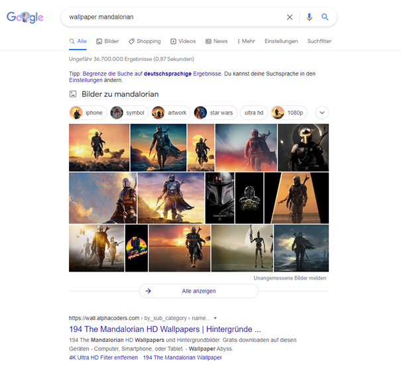
Task: Click the Ungefähr 36.700.000 Ergebnisse text
Action: coord(131,59)
